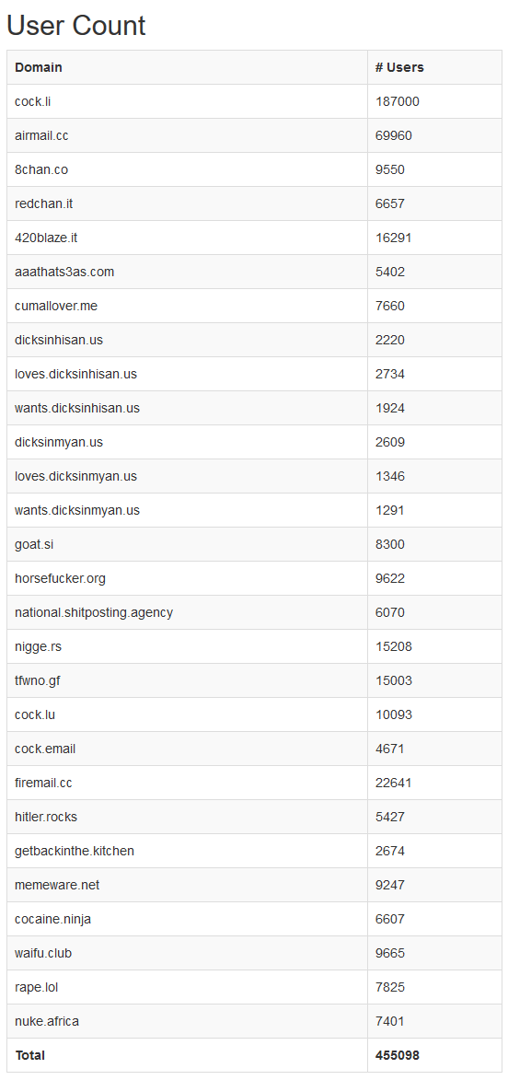Select the goat.si domain cell
The width and height of the screenshot is (508, 1080).
[x=187, y=544]
